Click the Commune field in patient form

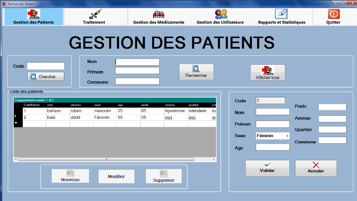332,140
